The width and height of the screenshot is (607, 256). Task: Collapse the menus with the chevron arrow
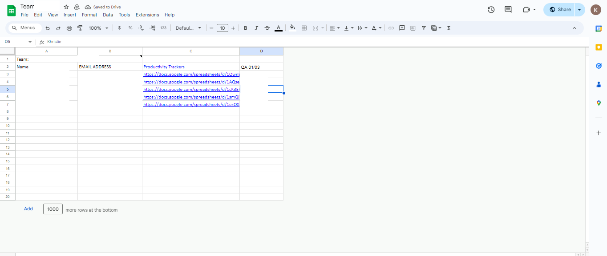(575, 28)
